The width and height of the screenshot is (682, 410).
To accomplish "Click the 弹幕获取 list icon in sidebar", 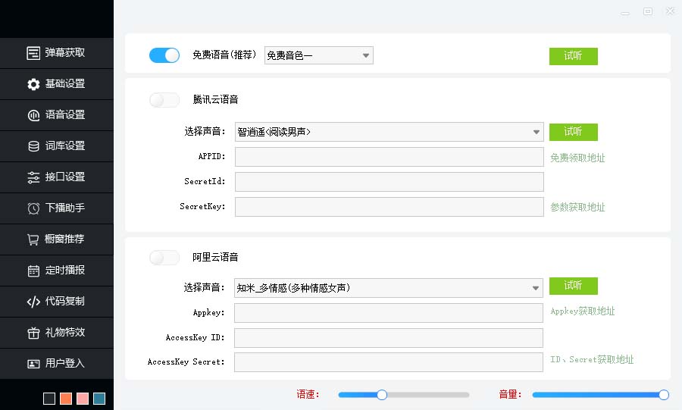I will [x=33, y=53].
